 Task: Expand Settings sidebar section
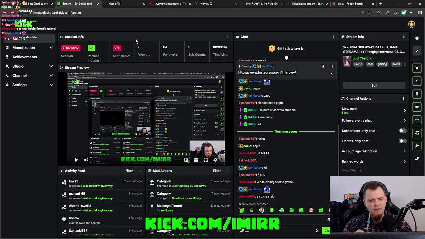tap(51, 85)
